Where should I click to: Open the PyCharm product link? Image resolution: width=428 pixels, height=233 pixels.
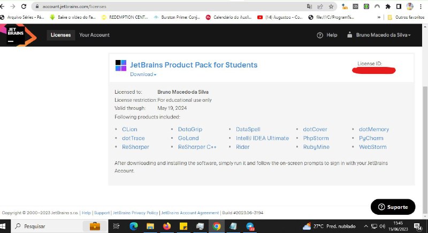click(x=371, y=138)
